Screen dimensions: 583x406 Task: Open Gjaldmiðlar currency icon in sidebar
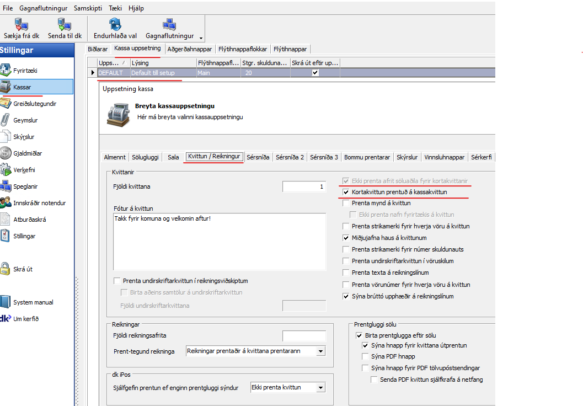pos(6,153)
